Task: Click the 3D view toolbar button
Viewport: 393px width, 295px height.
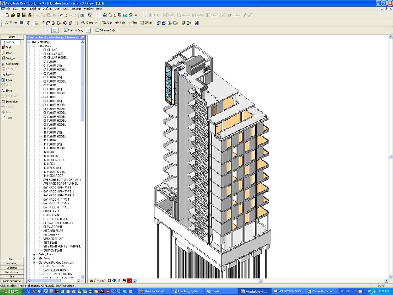Action: click(x=133, y=15)
